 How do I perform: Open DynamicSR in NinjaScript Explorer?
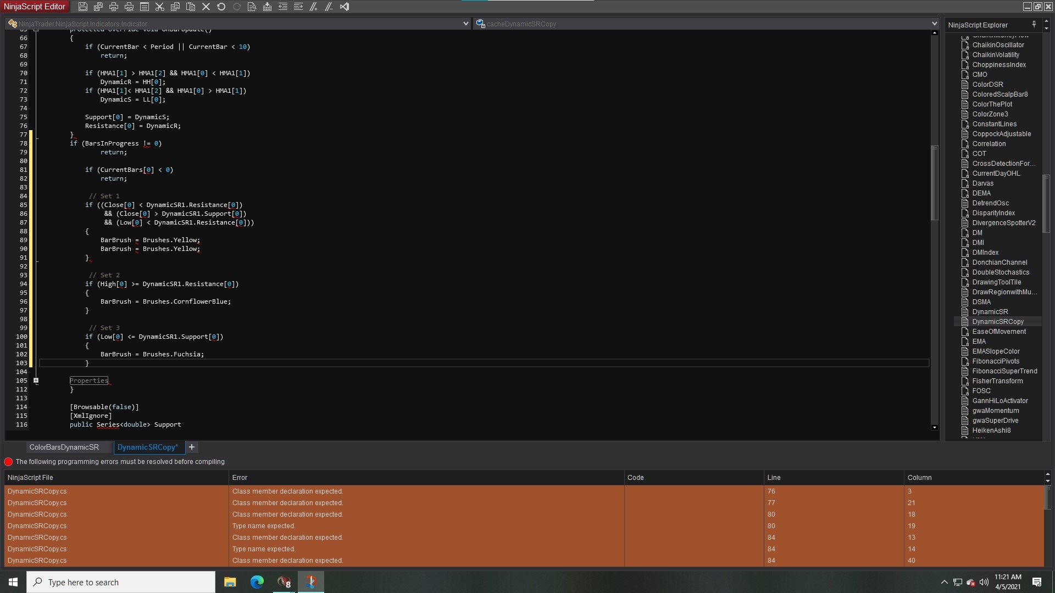[990, 312]
